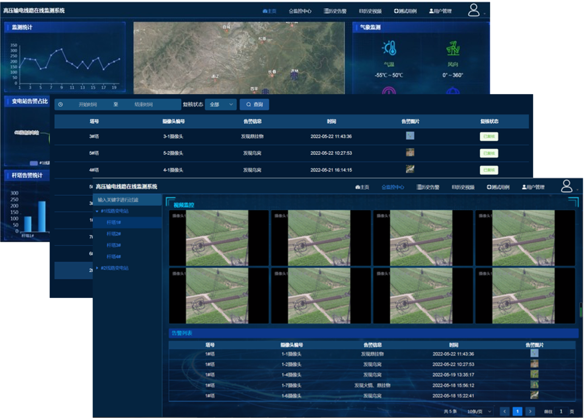
Task: Open alarm thumbnail for 1-2摄像头 row
Action: 534,364
